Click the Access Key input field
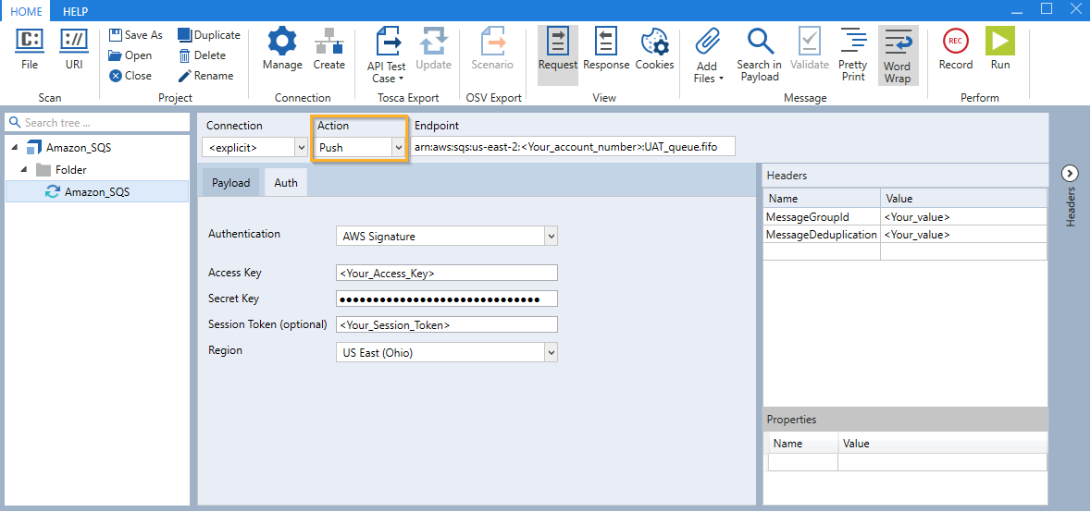1091x512 pixels. (447, 273)
